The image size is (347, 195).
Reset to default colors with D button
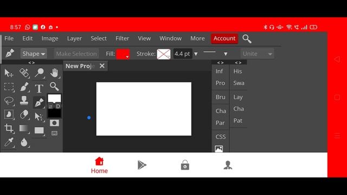point(58,106)
